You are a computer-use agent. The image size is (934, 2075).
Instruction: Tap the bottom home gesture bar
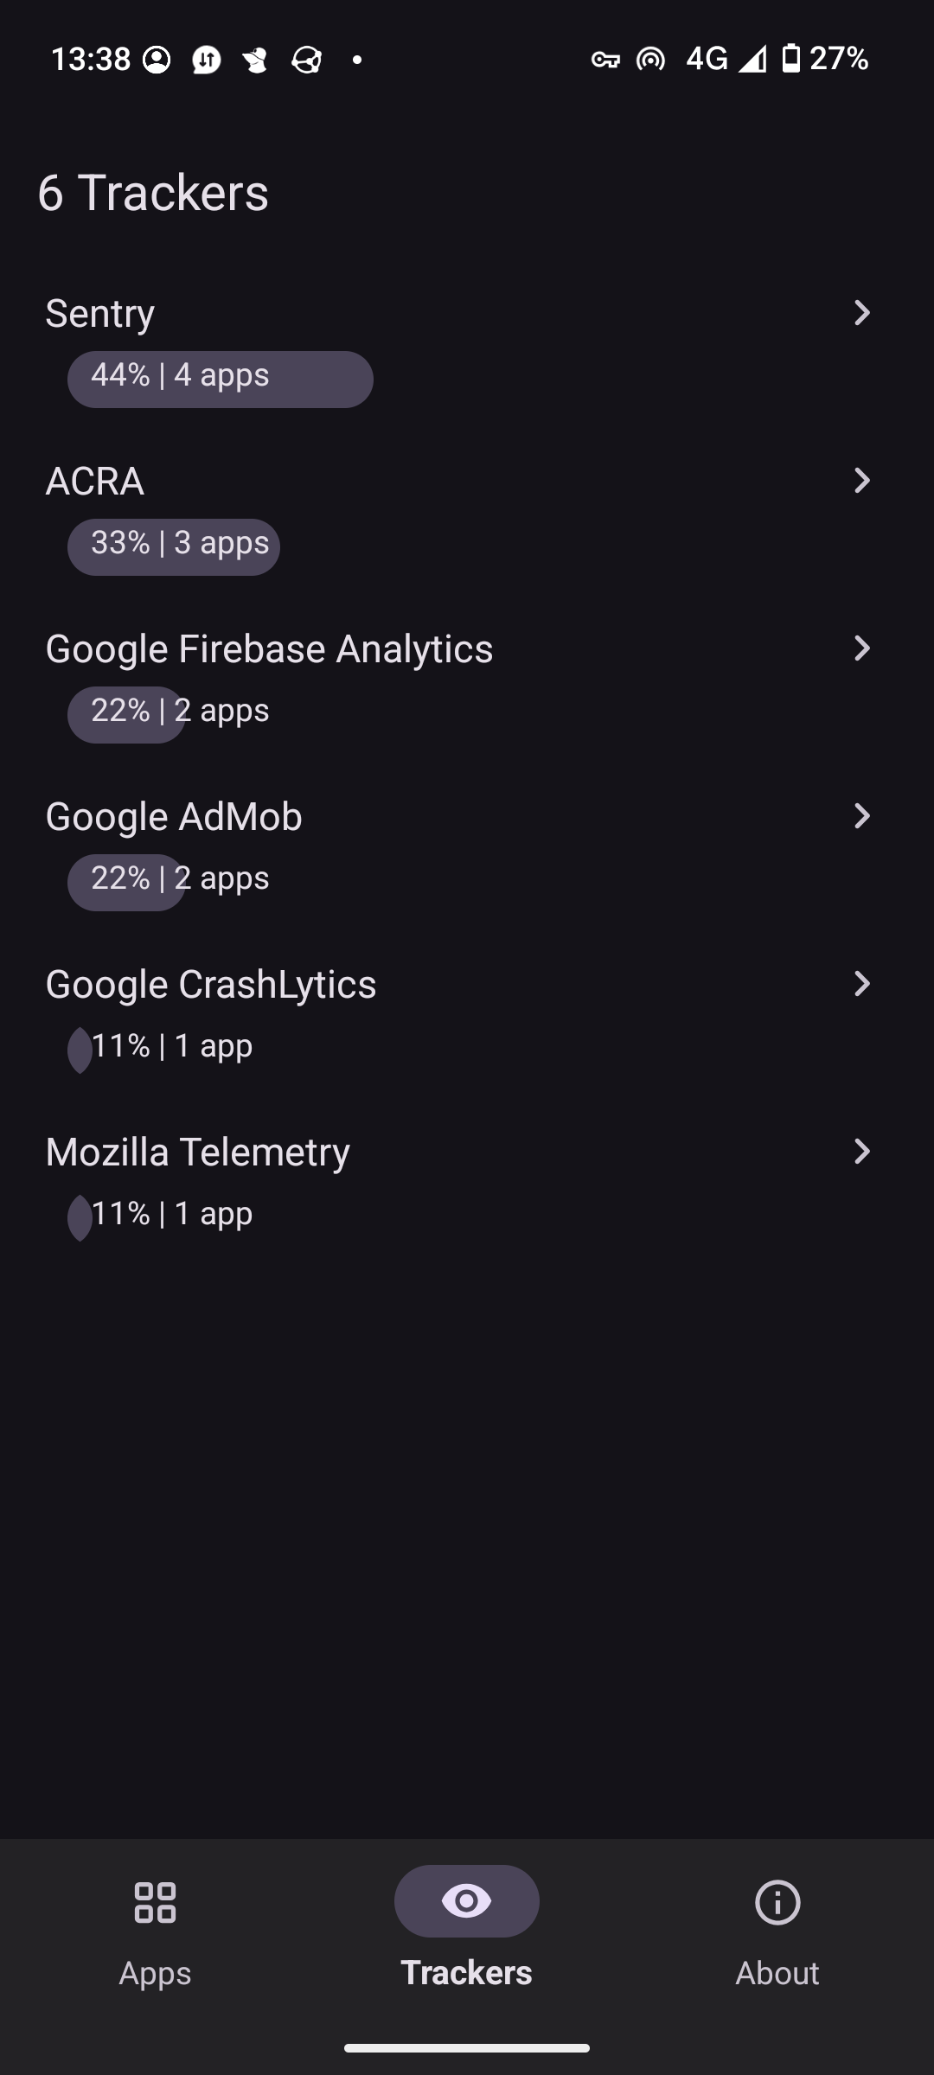pos(467,2048)
